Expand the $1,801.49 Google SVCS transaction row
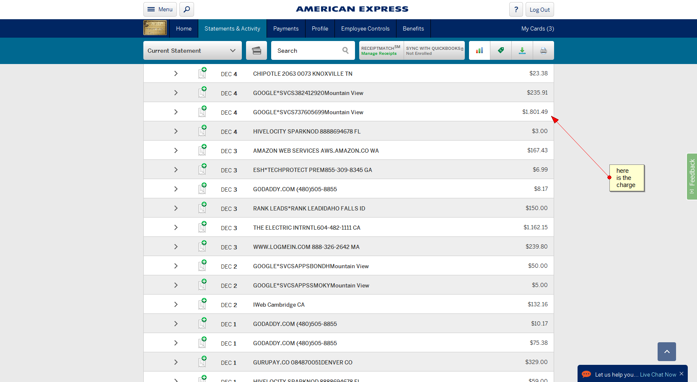This screenshot has height=382, width=697. (x=176, y=112)
